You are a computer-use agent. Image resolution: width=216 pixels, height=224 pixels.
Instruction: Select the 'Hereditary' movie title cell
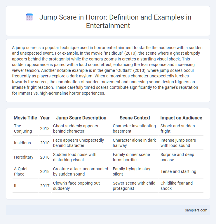(25, 157)
